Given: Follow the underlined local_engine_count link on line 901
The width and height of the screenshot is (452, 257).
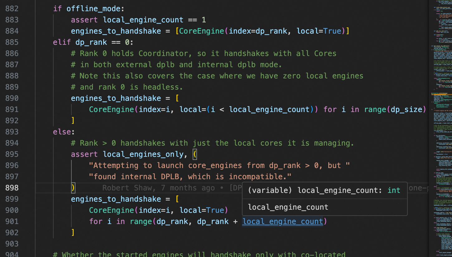Looking at the screenshot, I should (282, 221).
